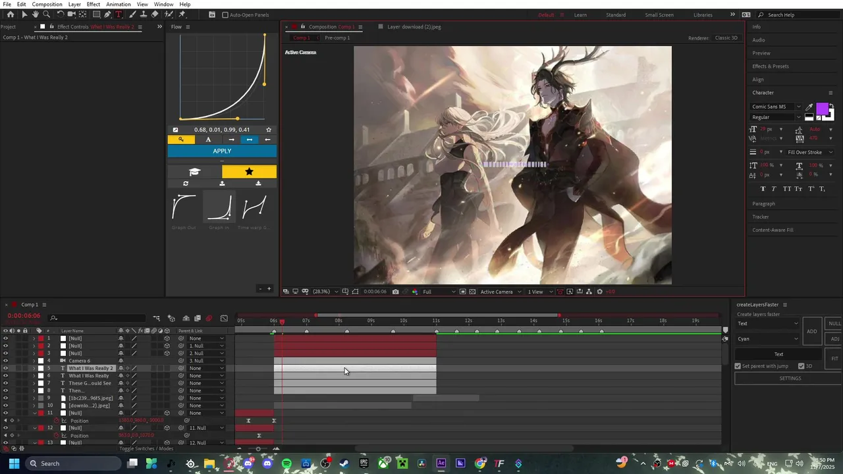Image resolution: width=843 pixels, height=474 pixels.
Task: Expand layer 5 What I Was Really 2
Action: (34, 368)
